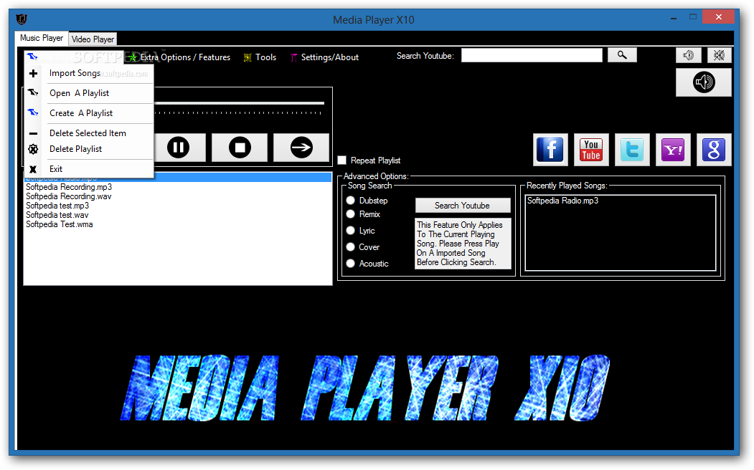
Task: Select the Dubstep radio option
Action: click(x=351, y=200)
